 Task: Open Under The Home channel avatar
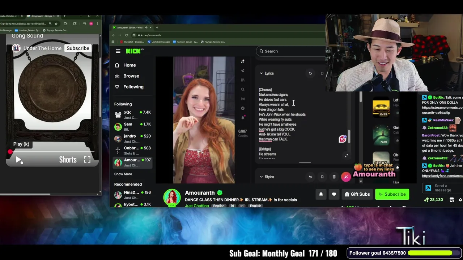[x=16, y=48]
